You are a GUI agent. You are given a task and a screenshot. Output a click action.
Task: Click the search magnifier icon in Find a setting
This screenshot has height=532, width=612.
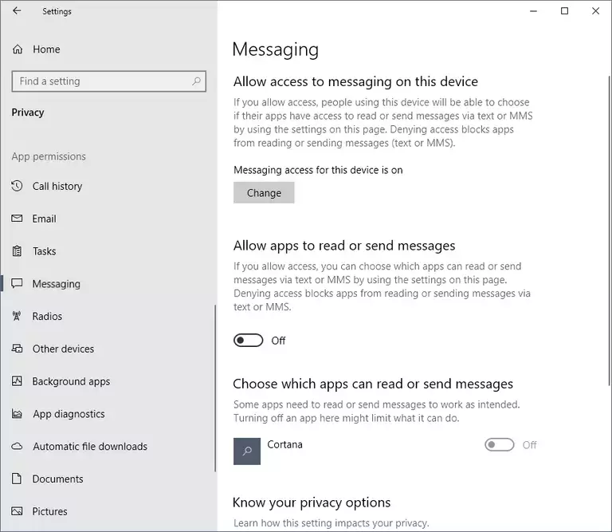[196, 81]
